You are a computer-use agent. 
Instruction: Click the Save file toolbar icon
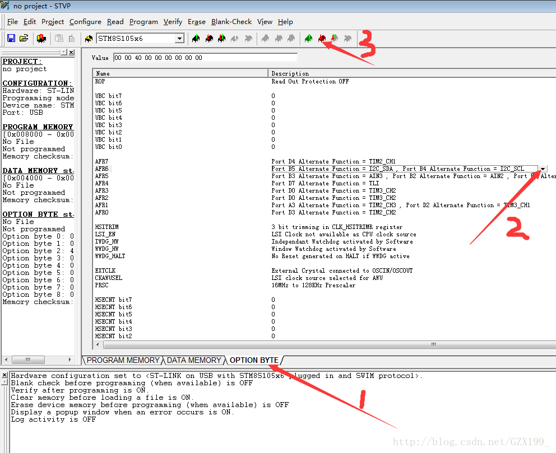click(11, 38)
